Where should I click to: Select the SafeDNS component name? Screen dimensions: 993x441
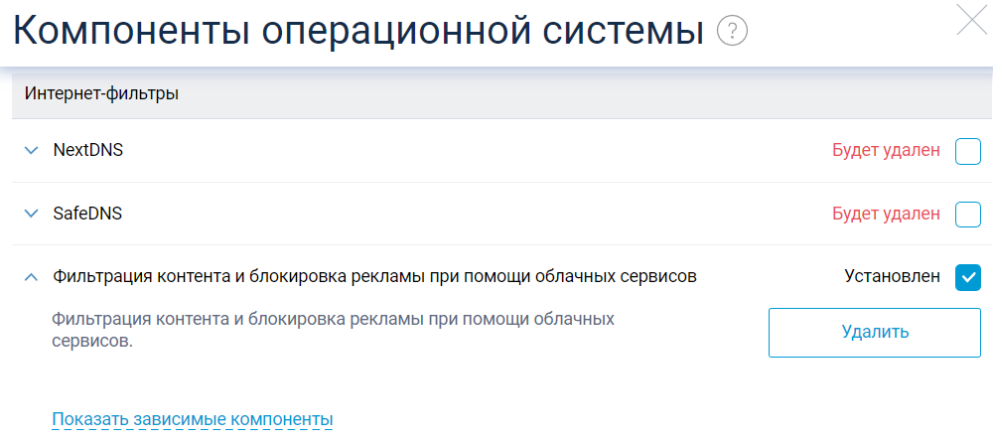tap(87, 214)
